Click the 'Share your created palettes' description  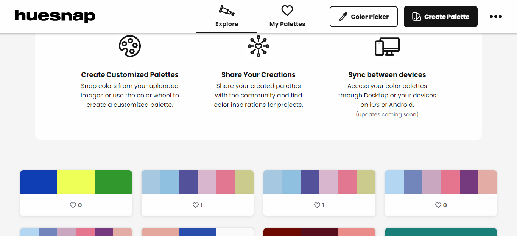point(258,95)
